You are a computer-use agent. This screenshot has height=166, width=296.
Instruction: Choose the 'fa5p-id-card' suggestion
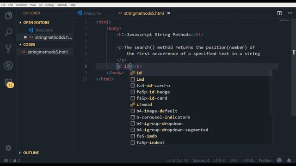pos(201,98)
